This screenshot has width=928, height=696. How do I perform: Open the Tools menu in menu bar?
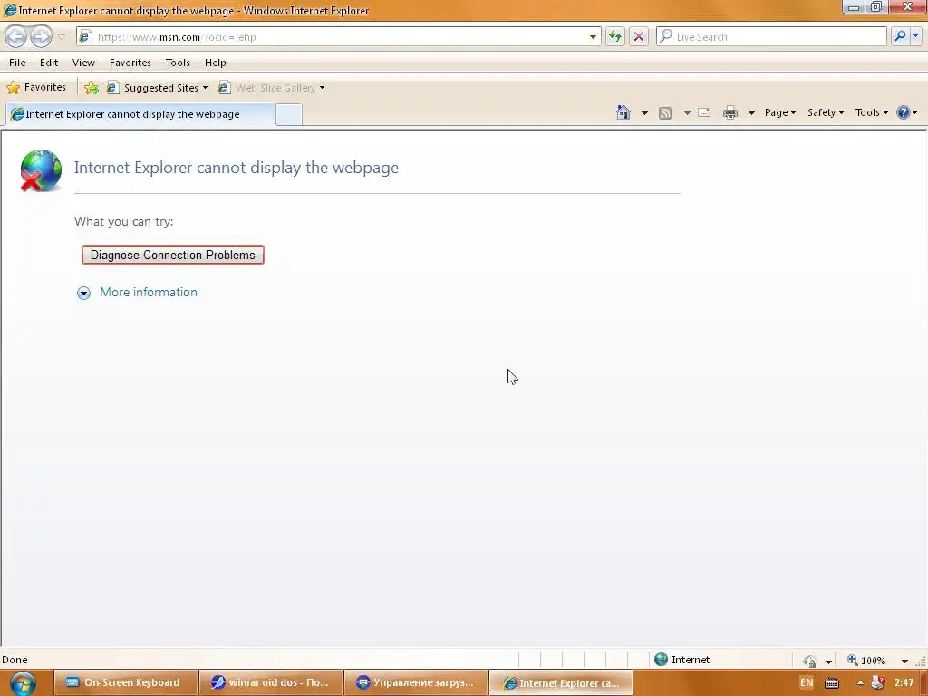pos(178,63)
